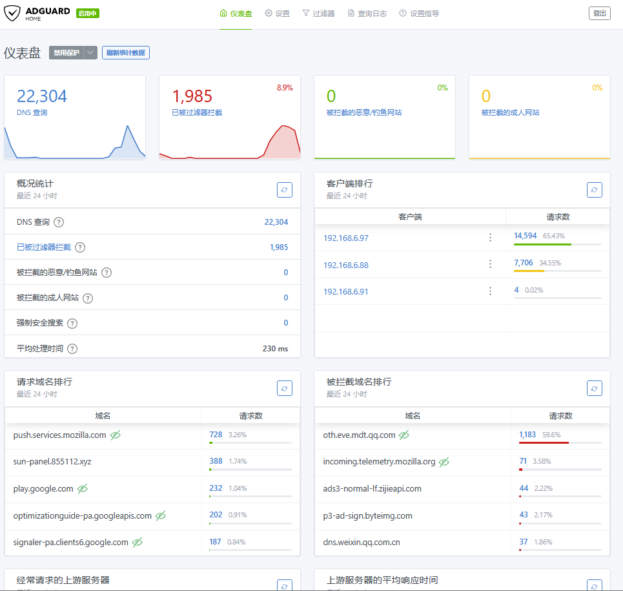Click help icon beside 平均处理时间

click(72, 349)
